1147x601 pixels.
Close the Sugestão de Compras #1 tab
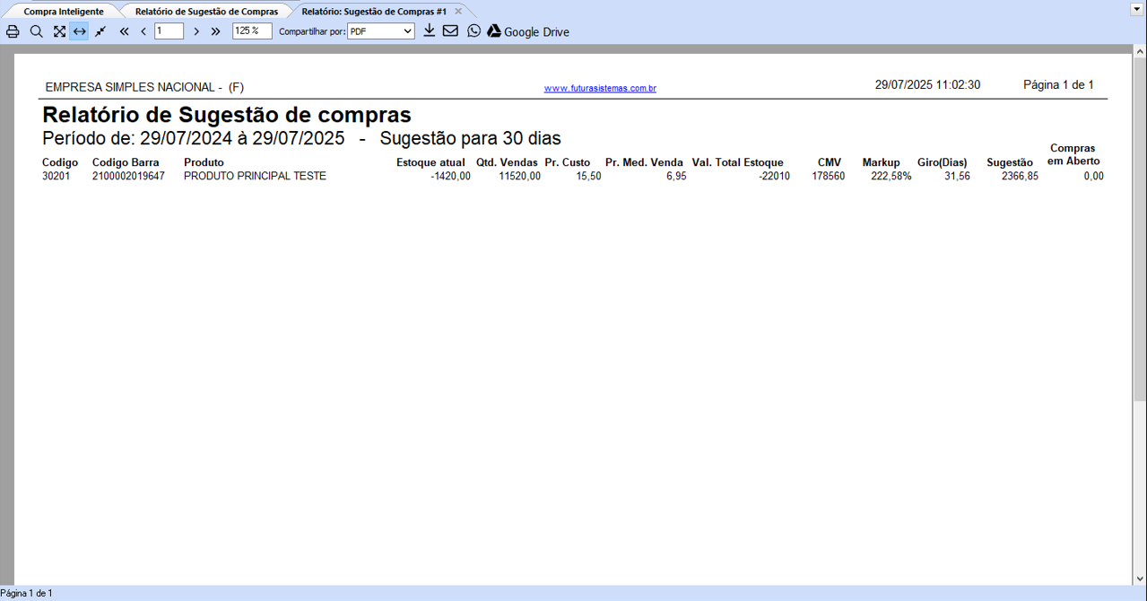click(x=458, y=12)
